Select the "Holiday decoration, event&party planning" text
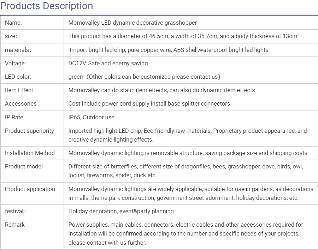This screenshot has height=250, width=318. [121, 211]
